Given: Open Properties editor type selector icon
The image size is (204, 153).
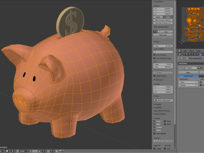Looking at the screenshot, I should click(180, 54).
